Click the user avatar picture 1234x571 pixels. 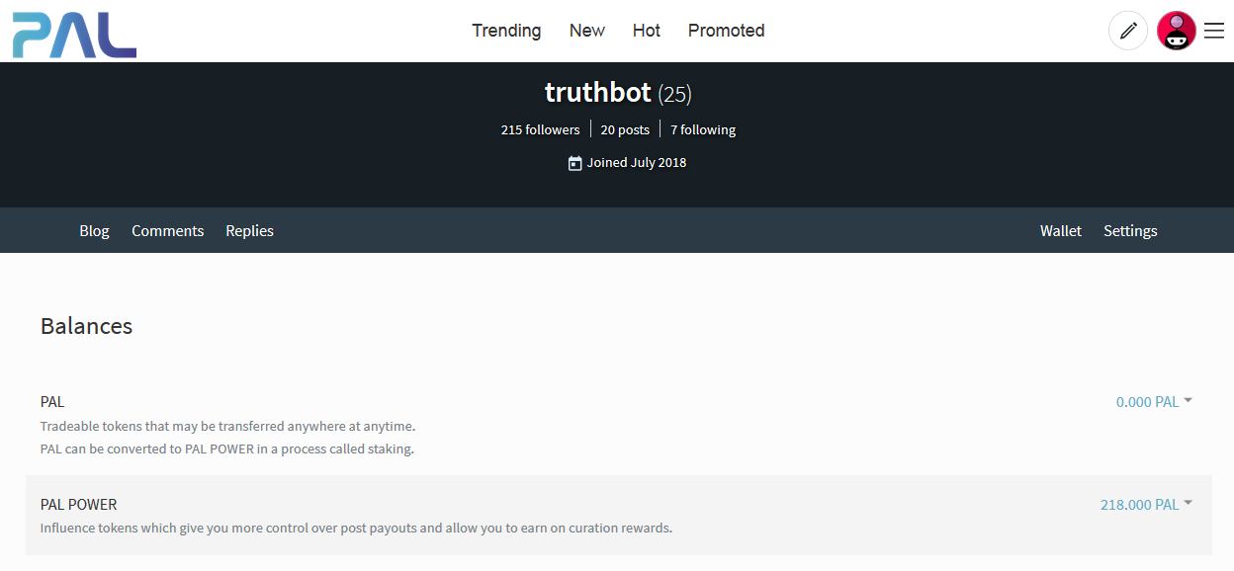(1177, 31)
